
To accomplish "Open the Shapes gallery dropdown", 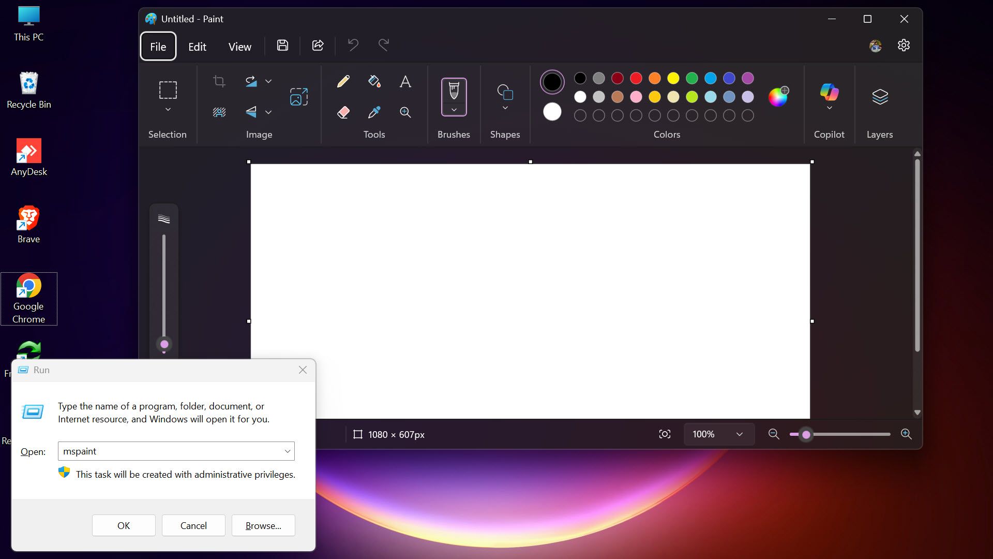I will click(x=505, y=108).
